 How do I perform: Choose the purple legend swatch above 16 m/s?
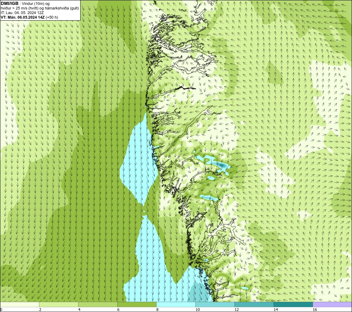pyautogui.click(x=332, y=304)
